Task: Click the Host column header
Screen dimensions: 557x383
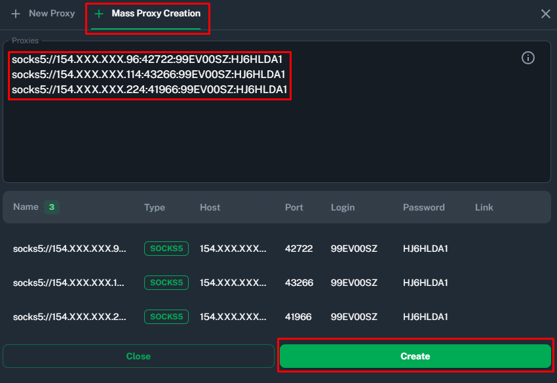Action: point(210,207)
